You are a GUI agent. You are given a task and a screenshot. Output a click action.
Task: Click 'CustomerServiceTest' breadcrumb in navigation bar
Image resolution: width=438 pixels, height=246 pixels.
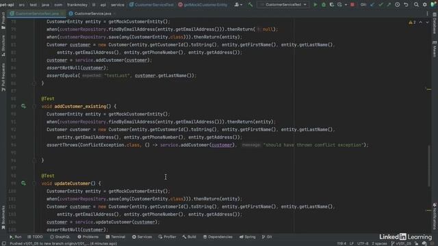151,5
